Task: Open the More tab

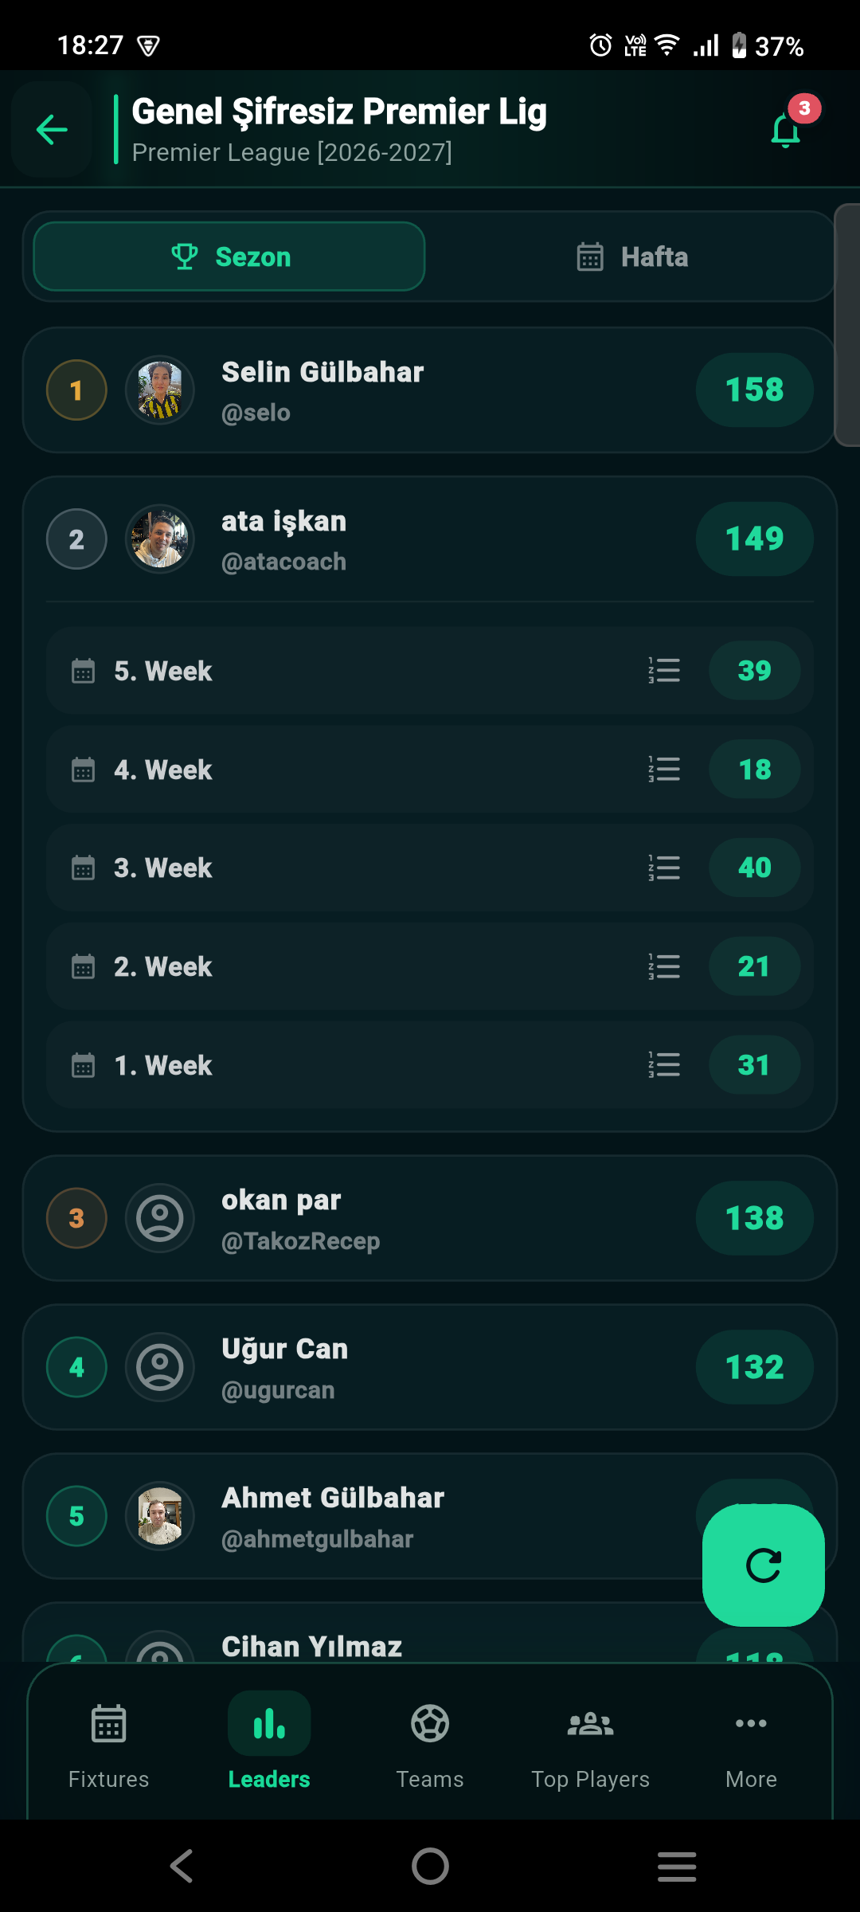Action: click(751, 1745)
